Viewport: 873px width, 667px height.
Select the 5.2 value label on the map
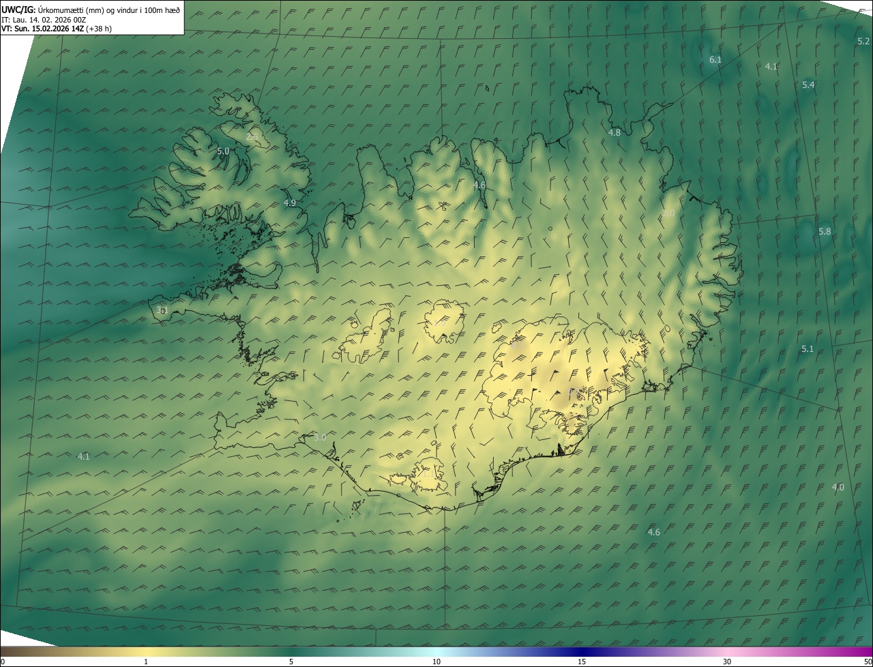[863, 41]
